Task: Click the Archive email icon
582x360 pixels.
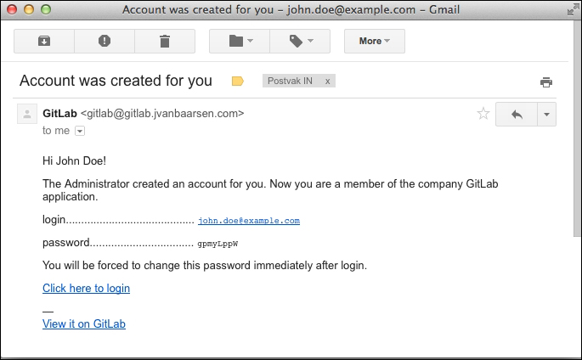Action: 44,41
